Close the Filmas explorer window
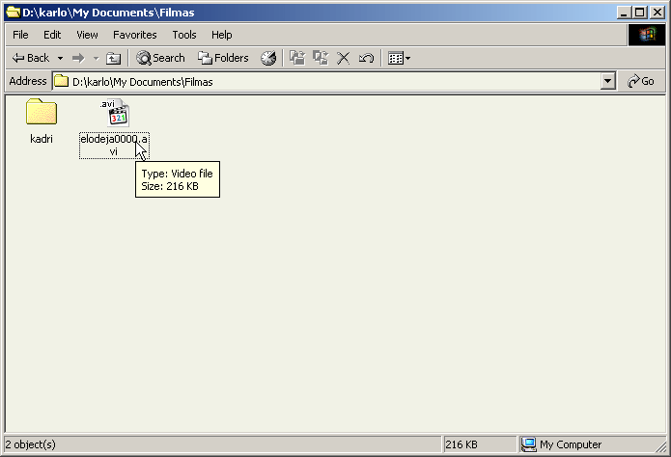671x457 pixels. (657, 13)
